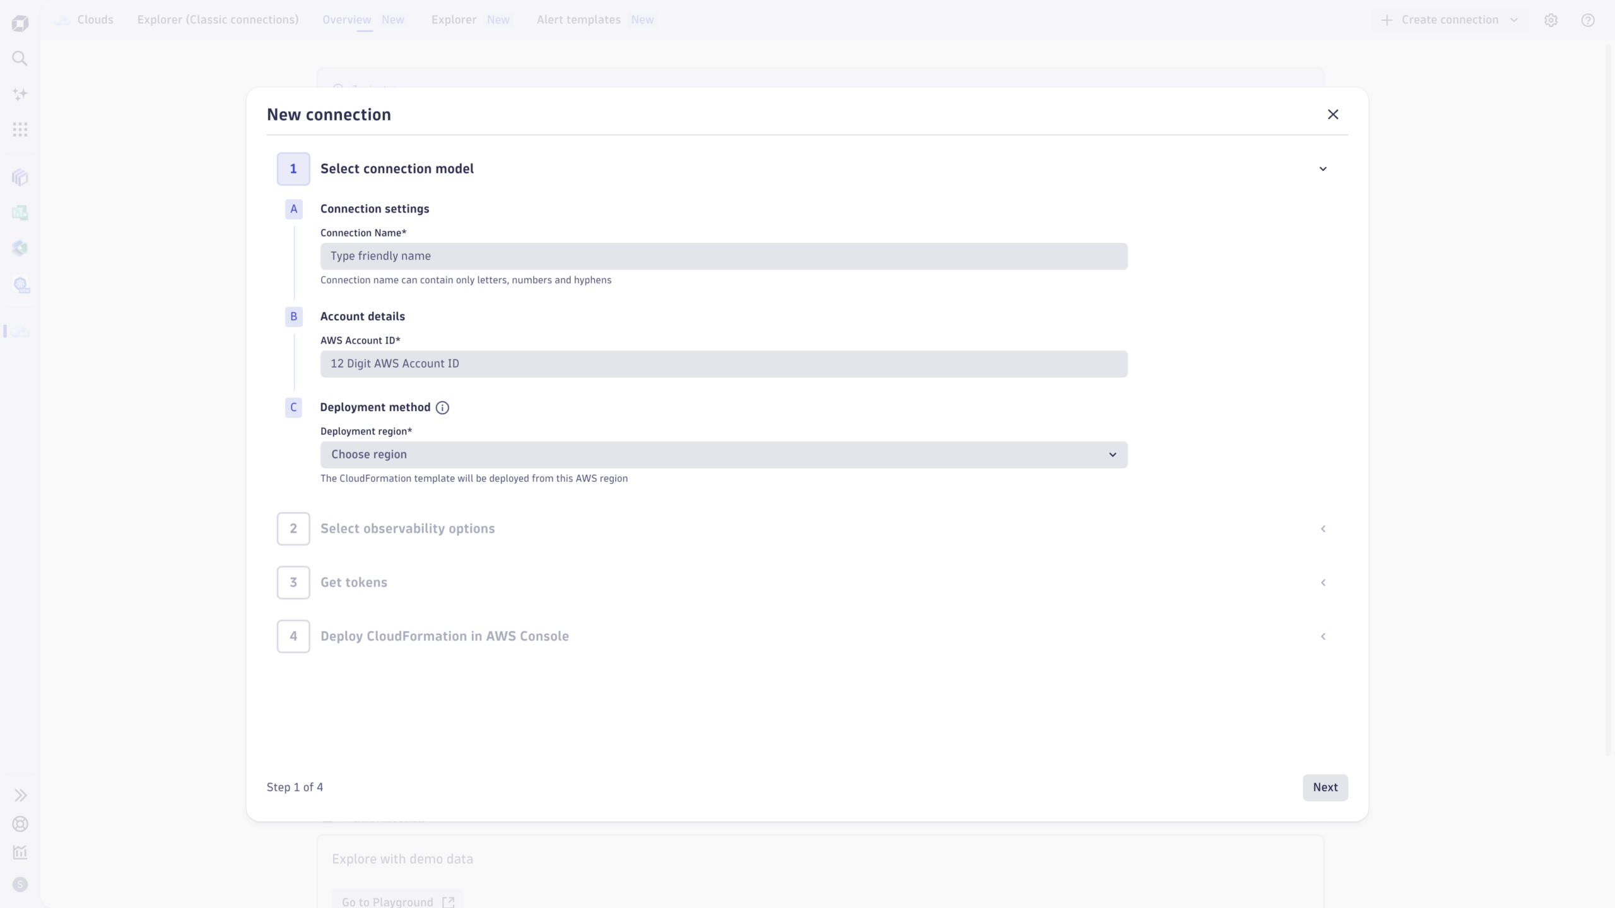This screenshot has height=908, width=1615.
Task: Click the Connection Name input field
Action: (724, 257)
